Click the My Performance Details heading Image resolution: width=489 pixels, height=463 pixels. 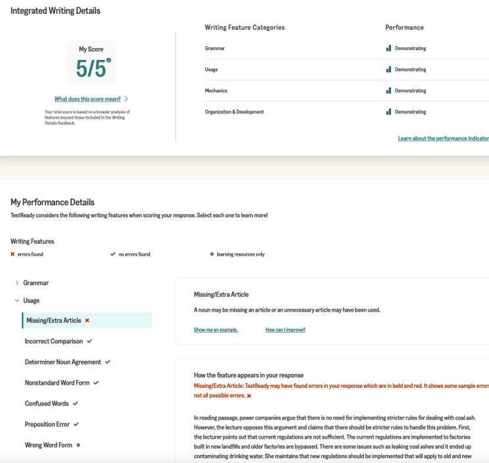[x=53, y=202]
